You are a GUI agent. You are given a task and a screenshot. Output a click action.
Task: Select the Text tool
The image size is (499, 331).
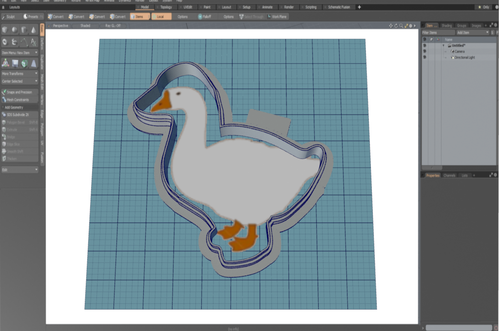tap(34, 42)
